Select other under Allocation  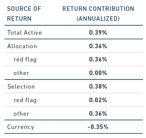[x=21, y=73]
